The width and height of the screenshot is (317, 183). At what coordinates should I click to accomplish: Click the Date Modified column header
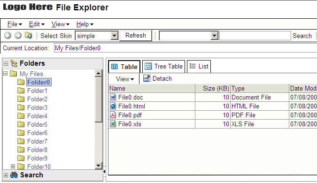pyautogui.click(x=303, y=89)
